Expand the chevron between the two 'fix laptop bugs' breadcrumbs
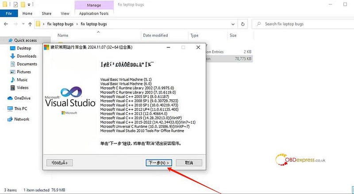 point(77,24)
